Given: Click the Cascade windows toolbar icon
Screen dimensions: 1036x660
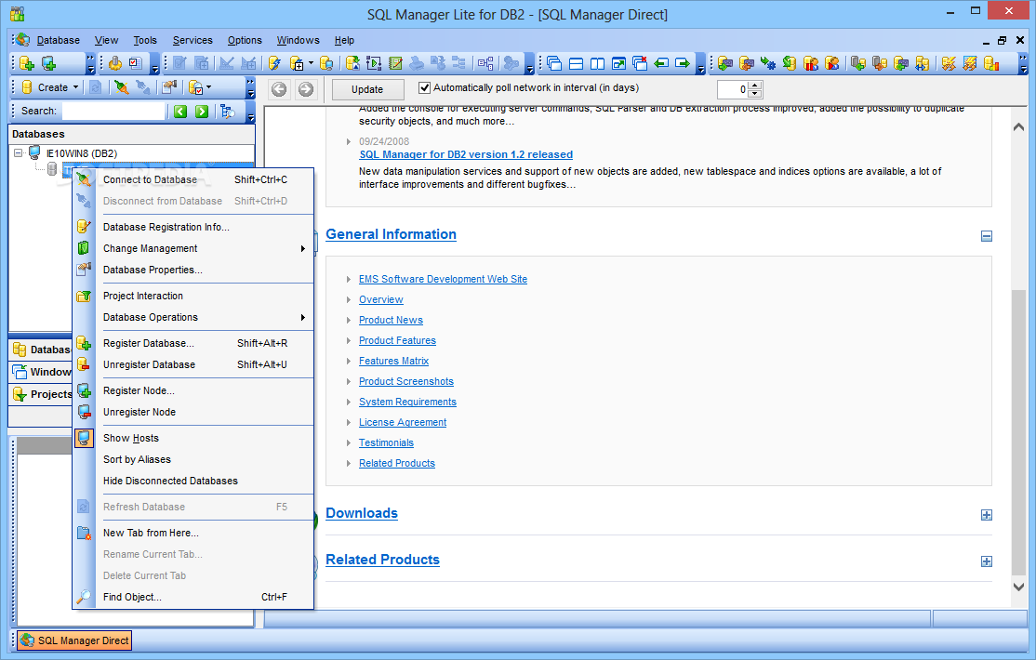Looking at the screenshot, I should [x=555, y=63].
